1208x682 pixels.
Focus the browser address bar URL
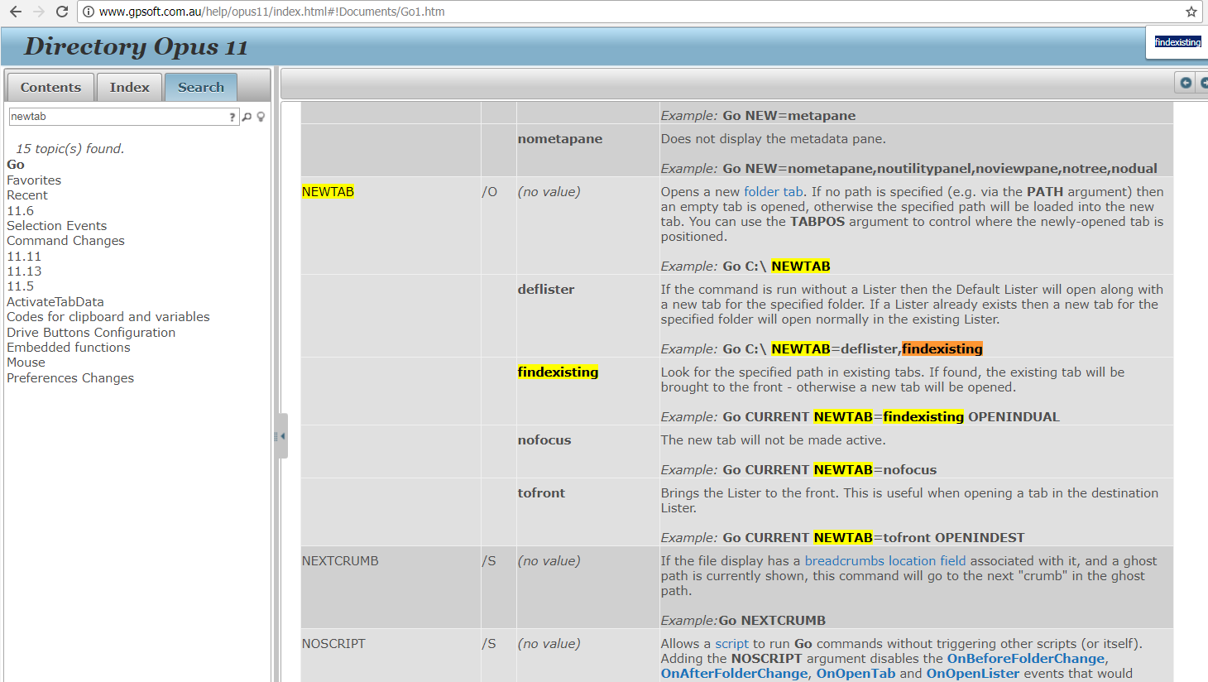pos(271,12)
